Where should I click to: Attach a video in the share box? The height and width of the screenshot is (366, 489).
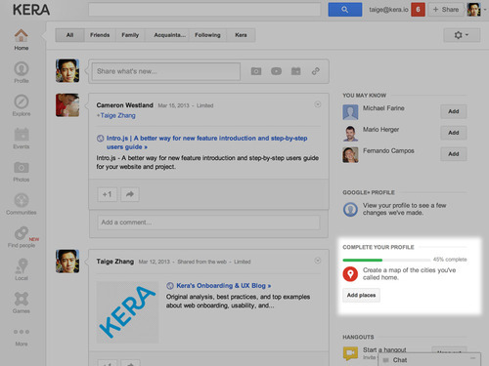tap(276, 71)
